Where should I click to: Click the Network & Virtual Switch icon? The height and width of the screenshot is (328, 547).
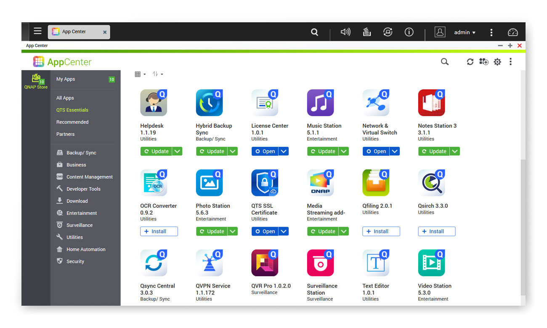click(376, 103)
